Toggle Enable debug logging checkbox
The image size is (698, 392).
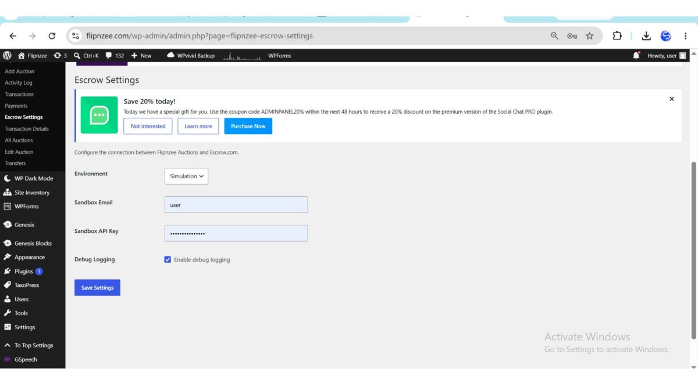pos(168,260)
